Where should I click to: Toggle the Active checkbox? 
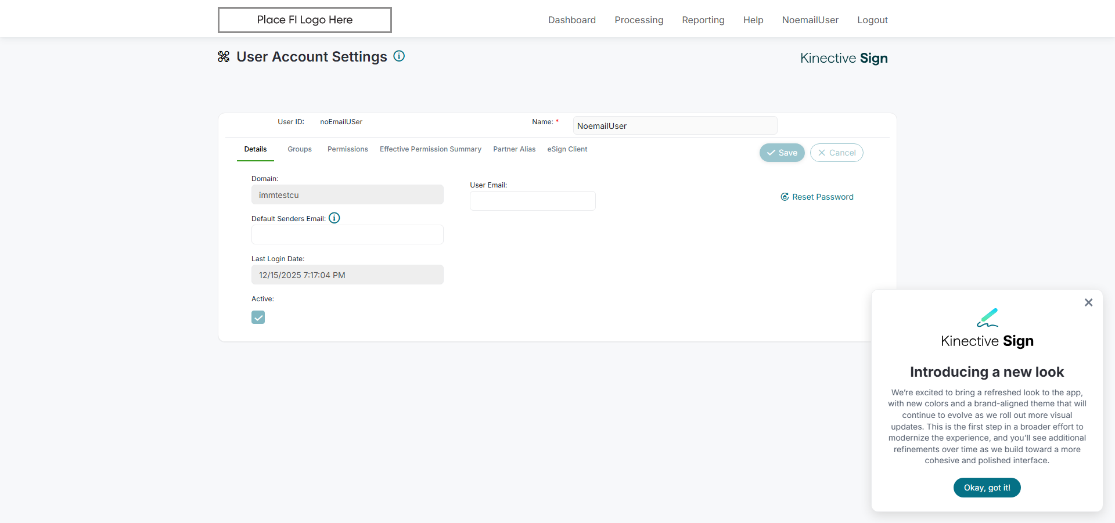point(258,318)
